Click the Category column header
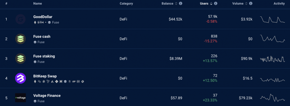Screen dimensions: 290x106 (x=126, y=3)
